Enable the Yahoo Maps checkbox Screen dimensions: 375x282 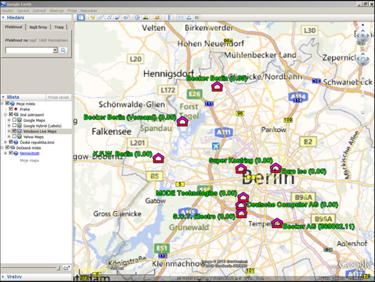click(14, 136)
